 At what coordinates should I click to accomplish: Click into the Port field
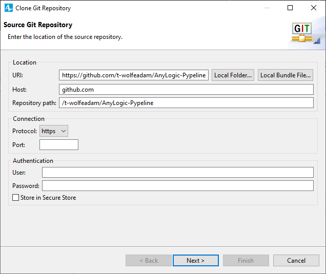[x=59, y=144]
